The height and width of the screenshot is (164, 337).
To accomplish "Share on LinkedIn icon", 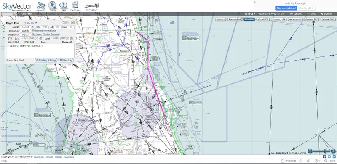I will pyautogui.click(x=334, y=156).
